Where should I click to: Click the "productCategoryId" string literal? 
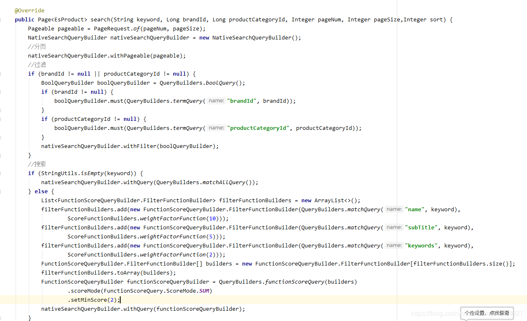(258, 128)
